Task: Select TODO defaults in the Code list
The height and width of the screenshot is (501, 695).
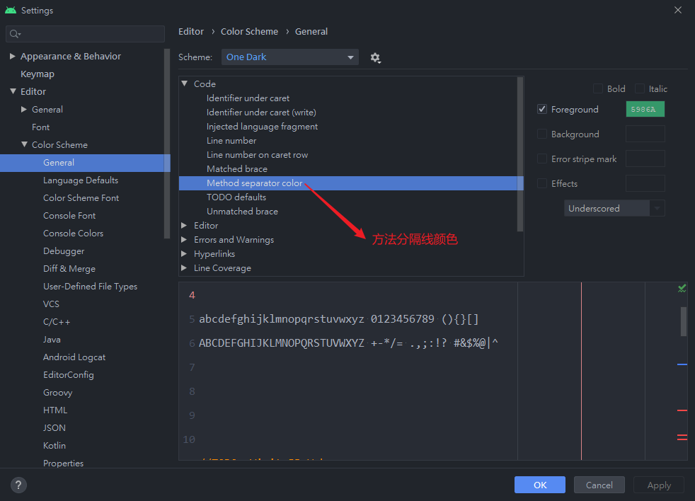Action: click(236, 197)
